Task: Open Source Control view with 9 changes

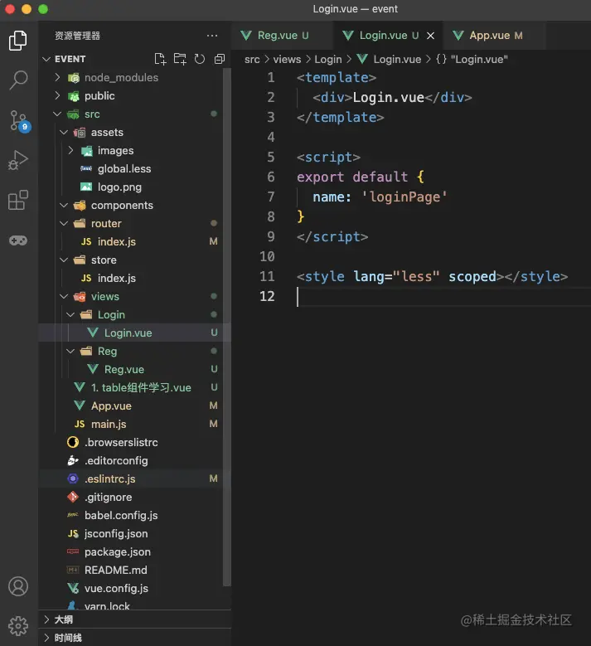Action: tap(19, 120)
